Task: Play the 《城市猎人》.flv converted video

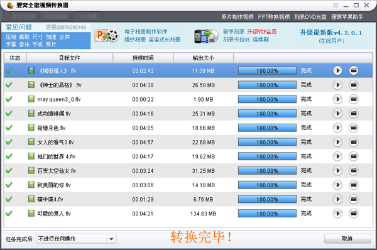Action: pyautogui.click(x=337, y=71)
